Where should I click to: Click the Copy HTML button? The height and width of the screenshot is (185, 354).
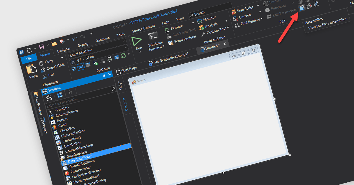53,68
